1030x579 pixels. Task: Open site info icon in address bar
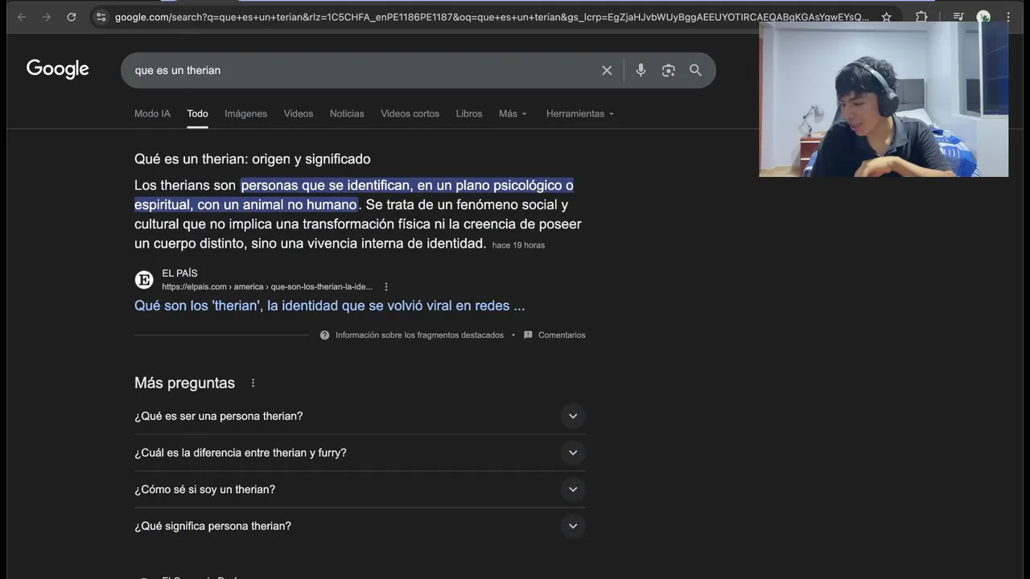click(100, 17)
